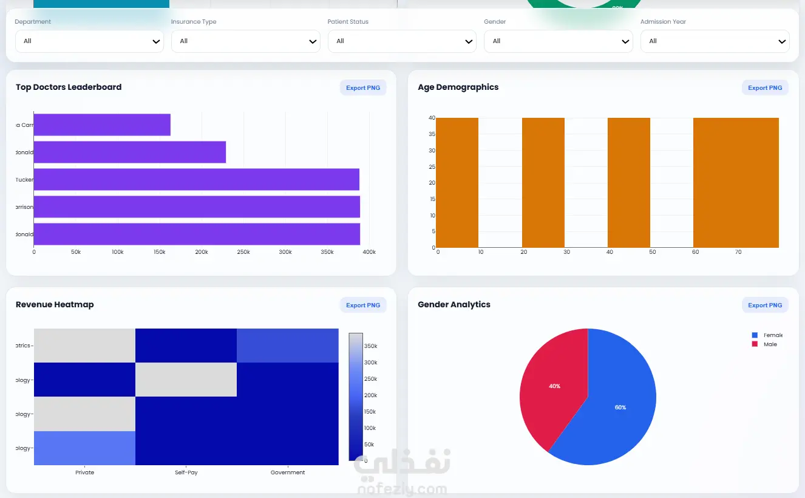
Task: Click the heatmap color scale bar
Action: [356, 397]
